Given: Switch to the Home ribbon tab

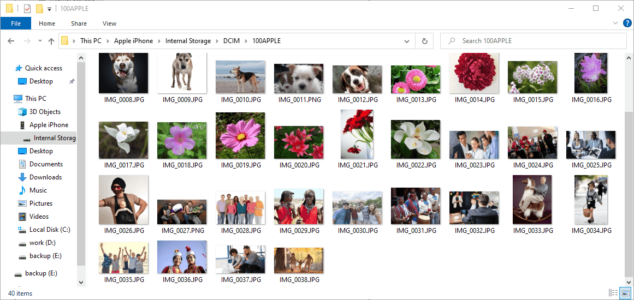Looking at the screenshot, I should (47, 23).
